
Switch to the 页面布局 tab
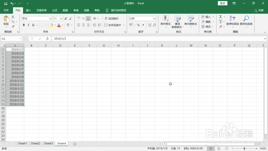[42, 10]
